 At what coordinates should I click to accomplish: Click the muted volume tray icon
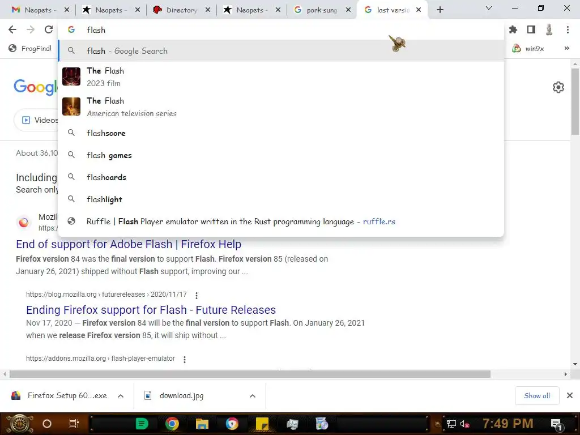[464, 424]
